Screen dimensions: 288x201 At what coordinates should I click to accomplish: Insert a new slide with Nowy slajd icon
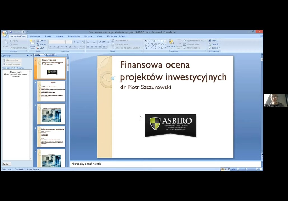click(x=32, y=42)
